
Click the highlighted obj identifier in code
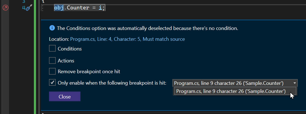[x=59, y=8]
